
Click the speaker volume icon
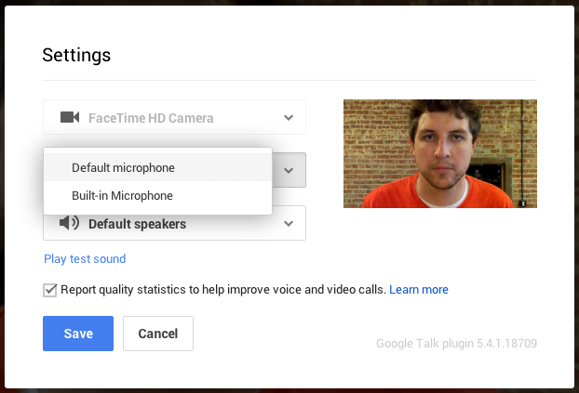tap(69, 223)
